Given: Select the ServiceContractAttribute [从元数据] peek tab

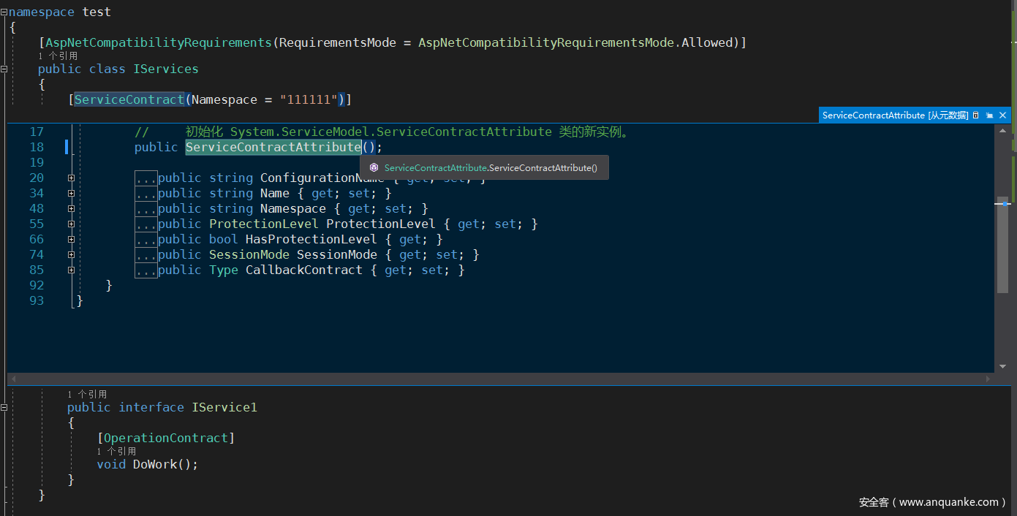Looking at the screenshot, I should pos(895,115).
